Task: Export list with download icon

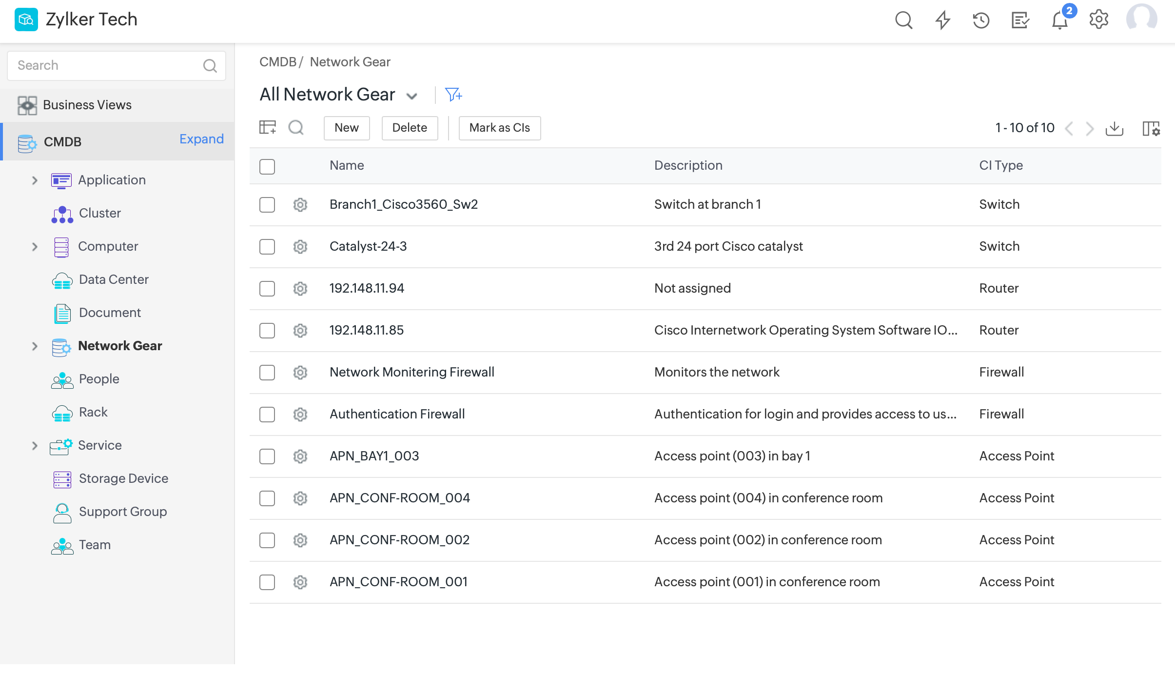Action: [x=1115, y=128]
